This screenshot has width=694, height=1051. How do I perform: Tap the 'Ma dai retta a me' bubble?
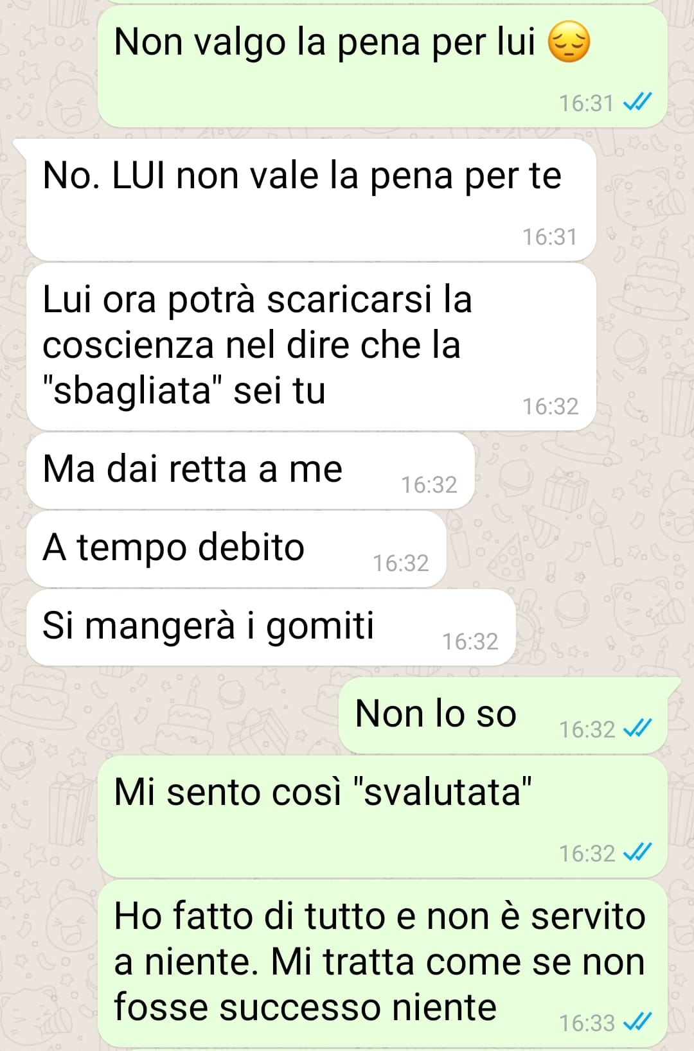coord(250,471)
